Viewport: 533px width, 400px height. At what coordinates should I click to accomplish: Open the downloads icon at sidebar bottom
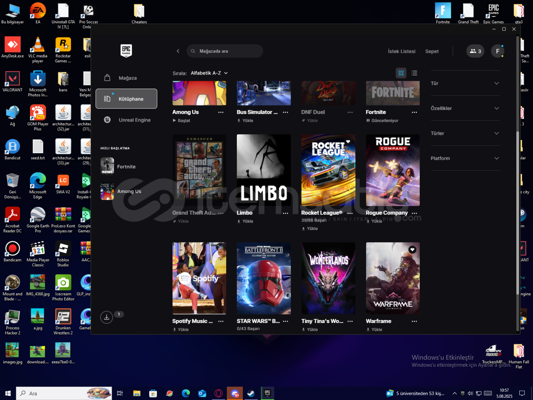coord(107,317)
